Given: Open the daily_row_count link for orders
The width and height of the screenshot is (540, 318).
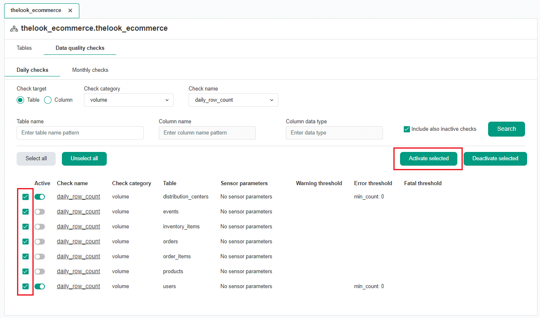Looking at the screenshot, I should (x=79, y=241).
